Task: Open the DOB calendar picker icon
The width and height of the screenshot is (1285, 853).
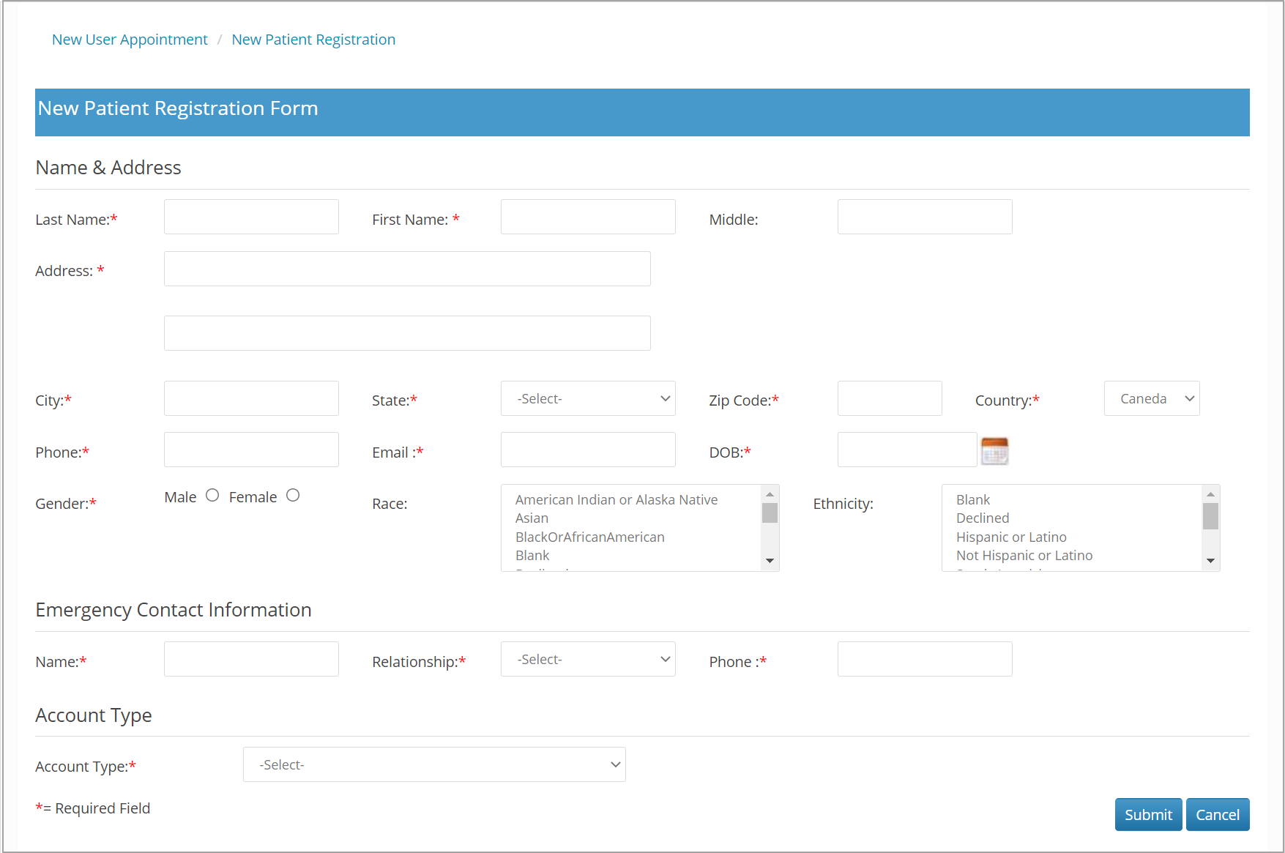Action: 994,450
